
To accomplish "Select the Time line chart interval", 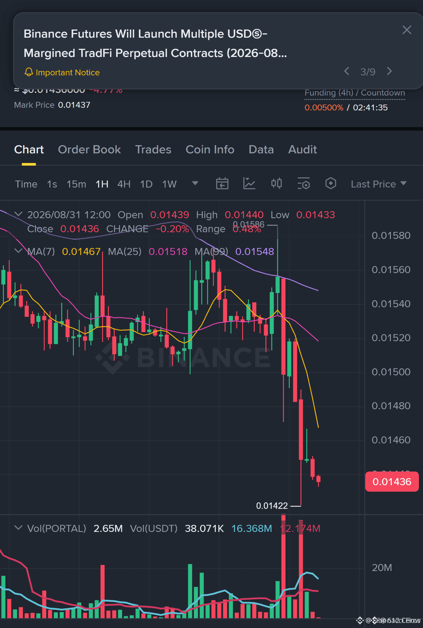I will [x=26, y=184].
